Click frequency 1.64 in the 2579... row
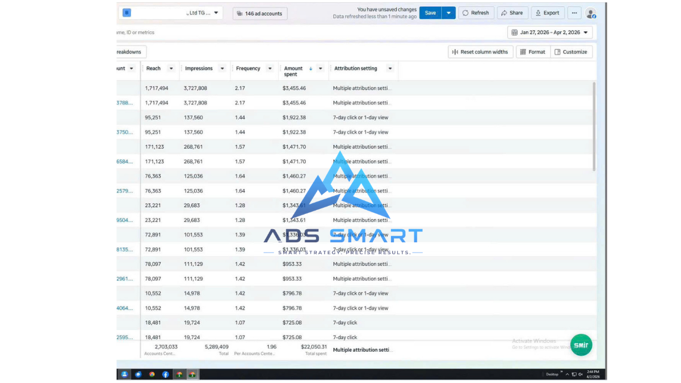 click(x=240, y=191)
